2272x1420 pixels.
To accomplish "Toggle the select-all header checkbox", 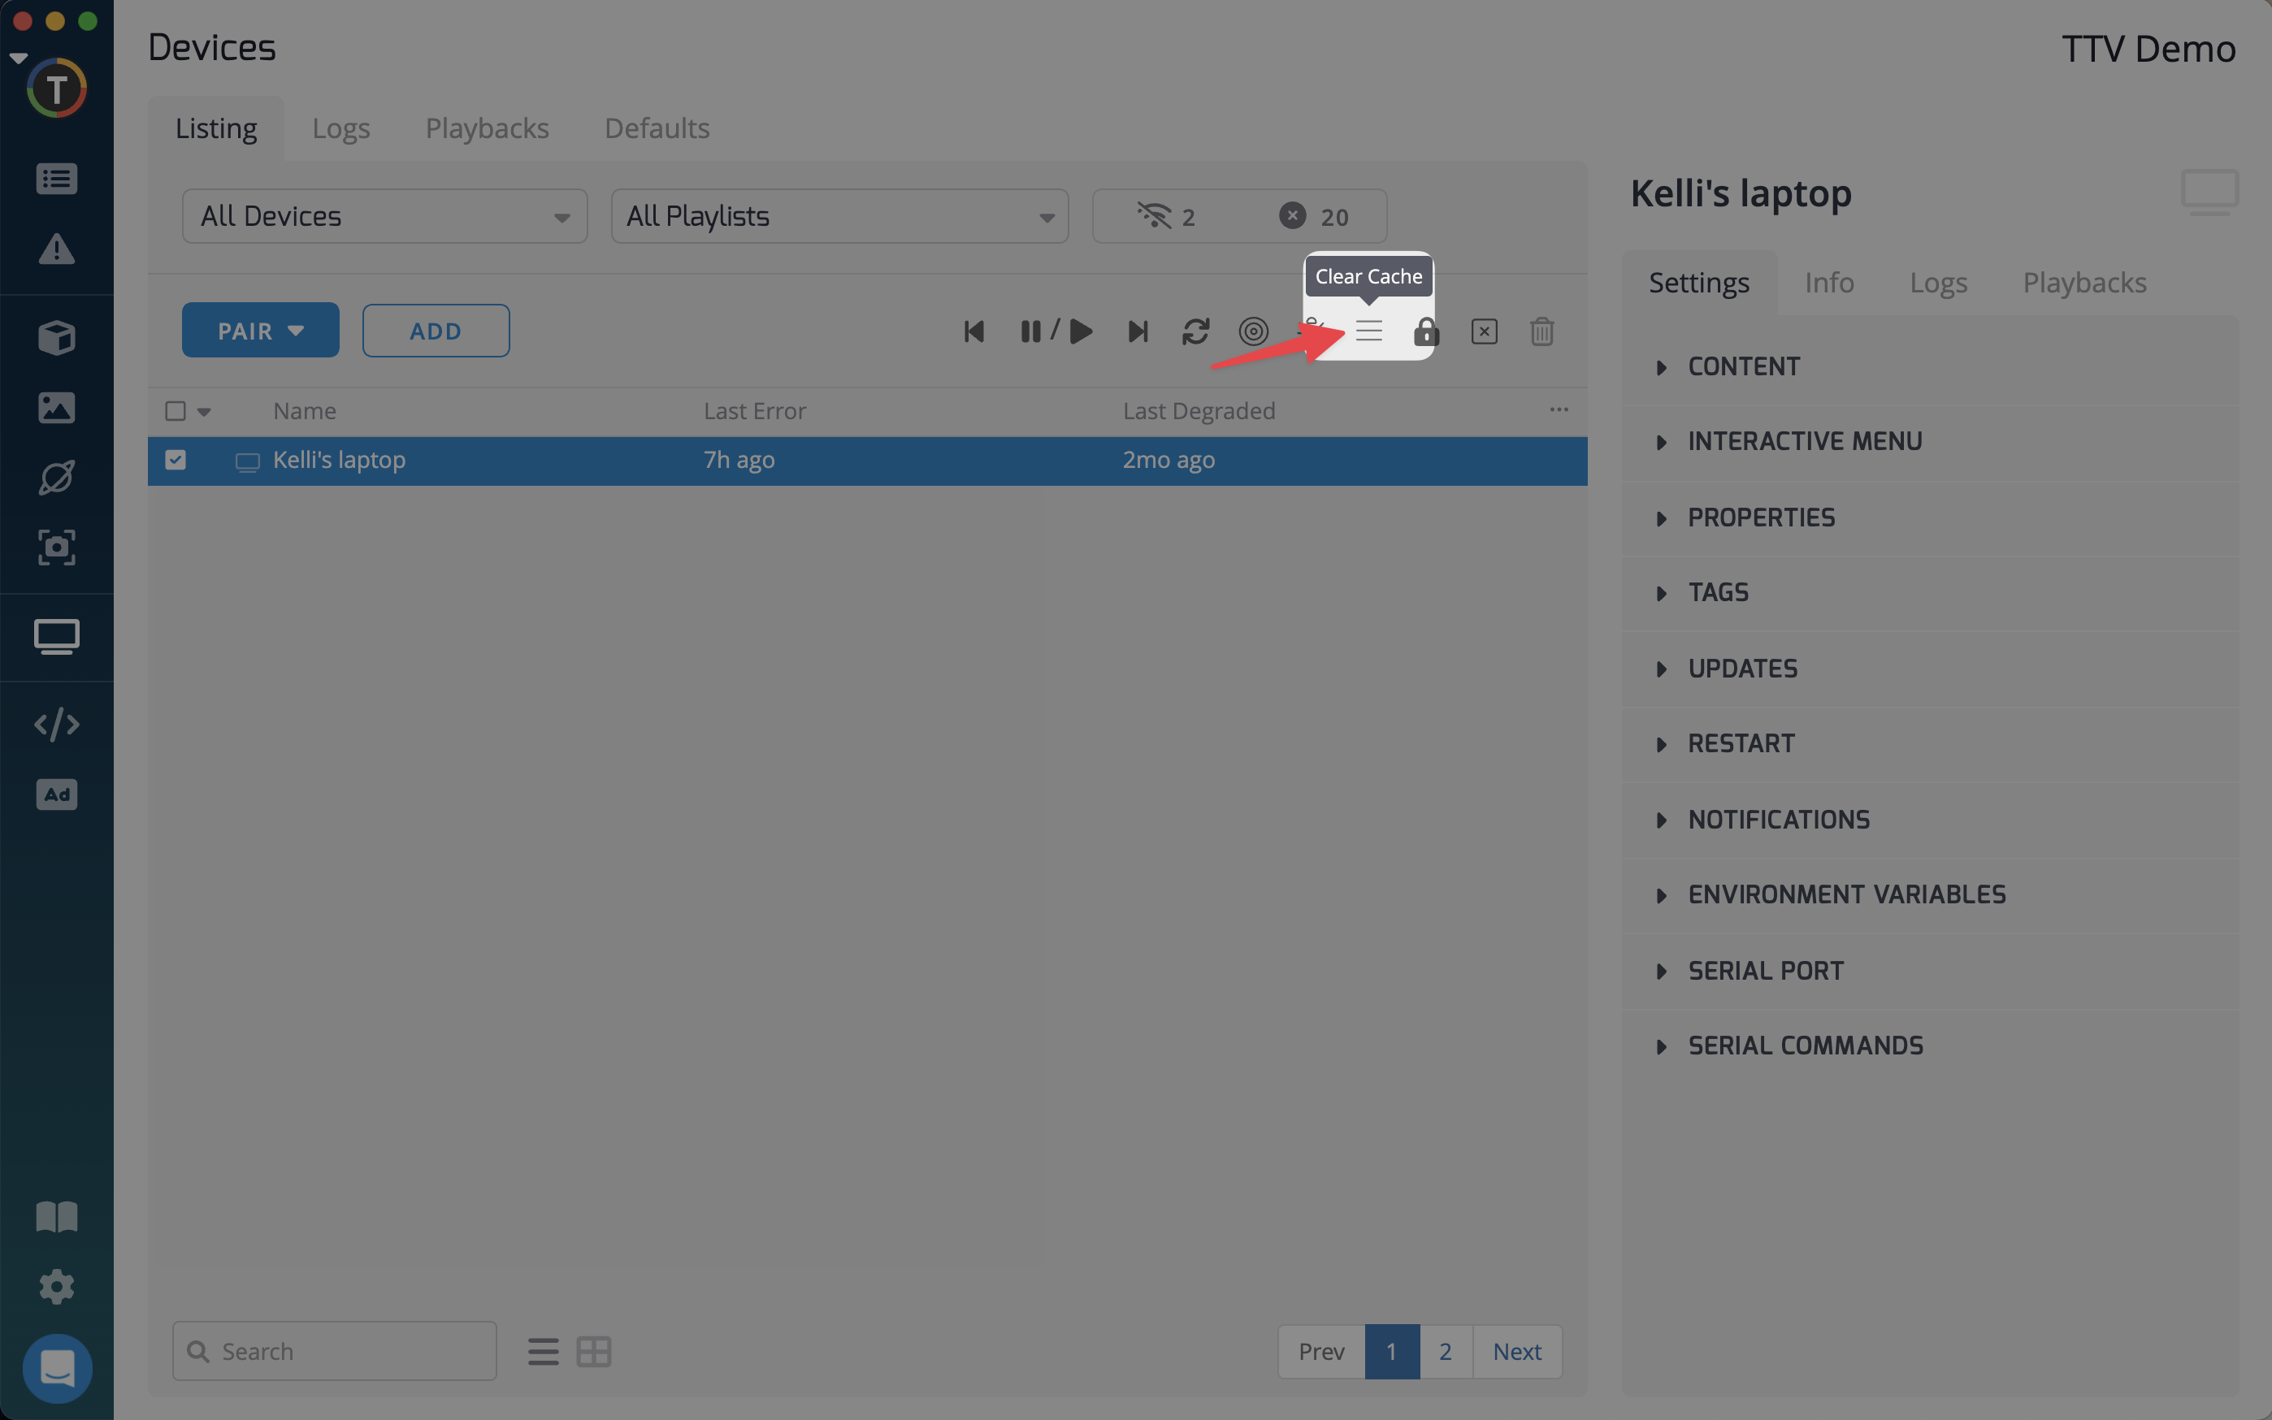I will click(175, 411).
